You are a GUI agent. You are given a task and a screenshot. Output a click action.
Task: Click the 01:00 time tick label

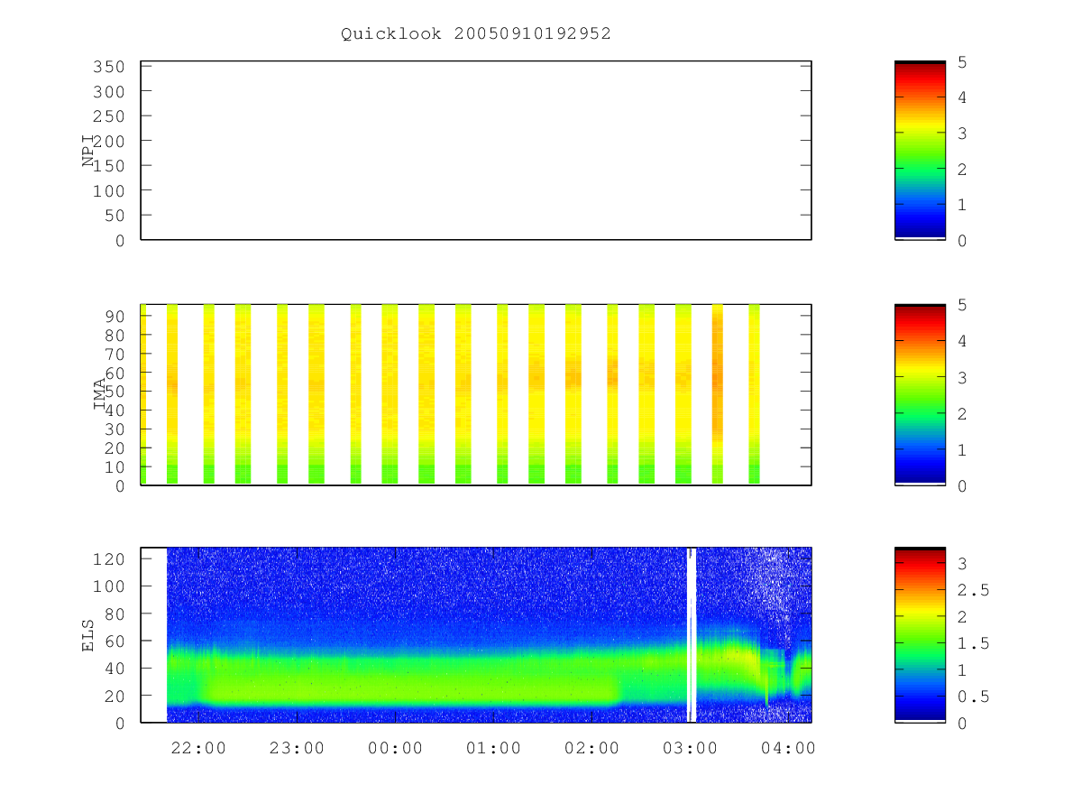point(494,748)
